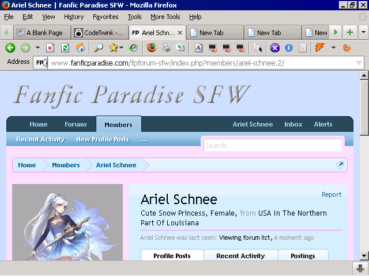Open the Alerts link

coord(323,124)
